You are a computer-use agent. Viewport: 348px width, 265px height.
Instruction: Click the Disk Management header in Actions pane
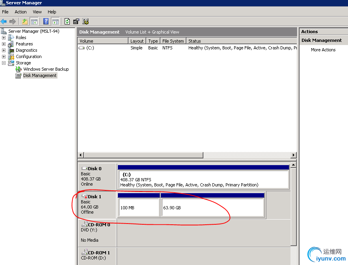[x=322, y=40]
